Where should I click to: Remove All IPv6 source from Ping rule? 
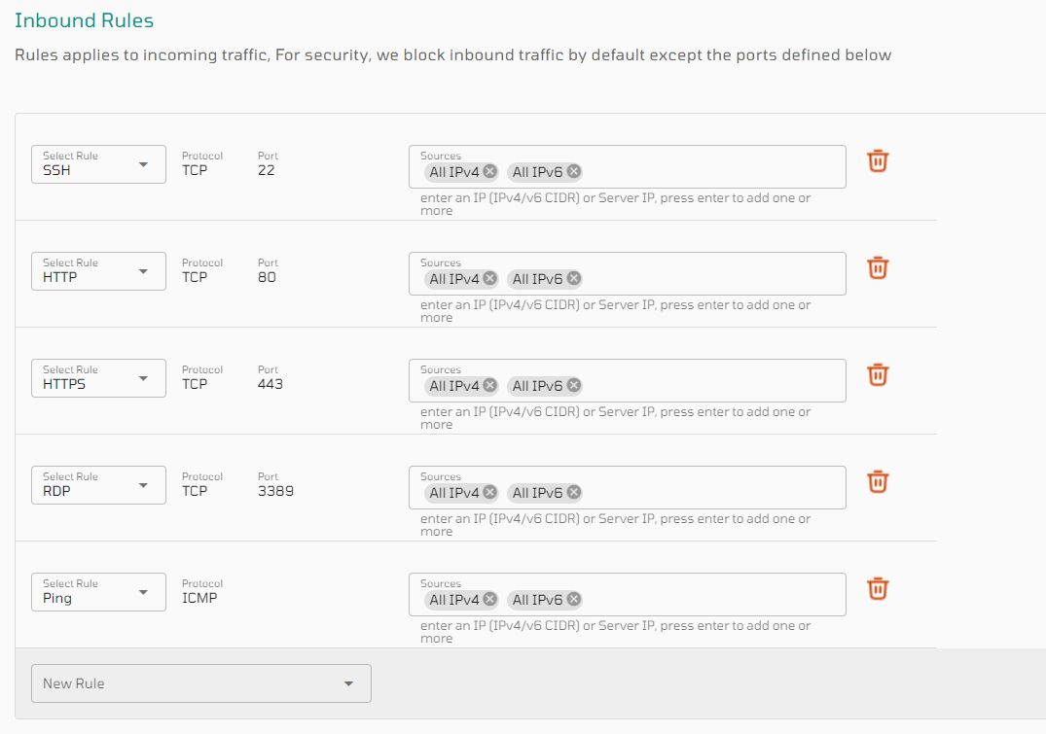(x=573, y=599)
